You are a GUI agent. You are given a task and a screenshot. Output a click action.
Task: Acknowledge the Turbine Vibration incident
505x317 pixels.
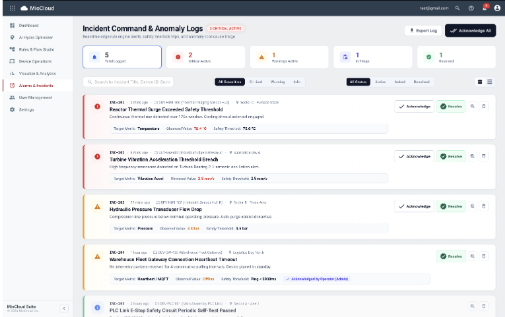[x=414, y=157]
